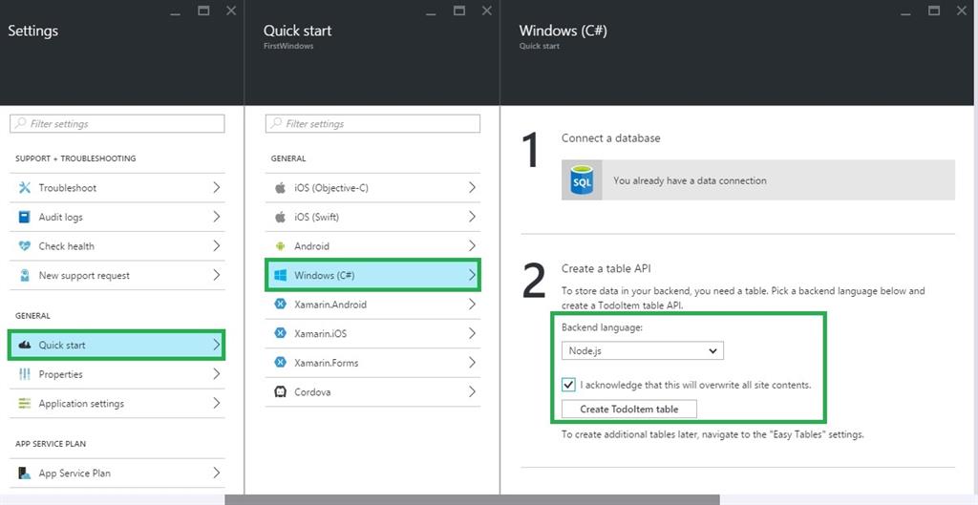Click the Filter settings box in Settings panel
Image resolution: width=978 pixels, height=505 pixels.
click(x=117, y=124)
